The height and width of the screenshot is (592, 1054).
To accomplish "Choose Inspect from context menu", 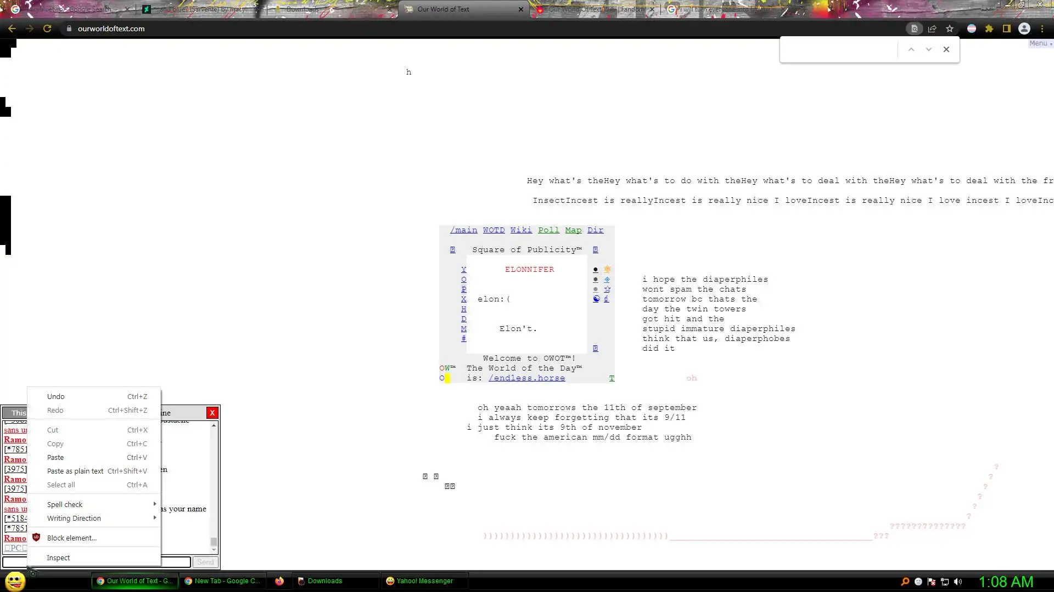I will [58, 557].
